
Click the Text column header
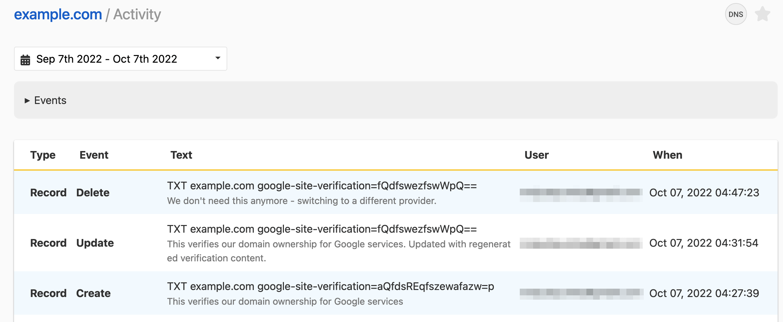[x=181, y=155]
